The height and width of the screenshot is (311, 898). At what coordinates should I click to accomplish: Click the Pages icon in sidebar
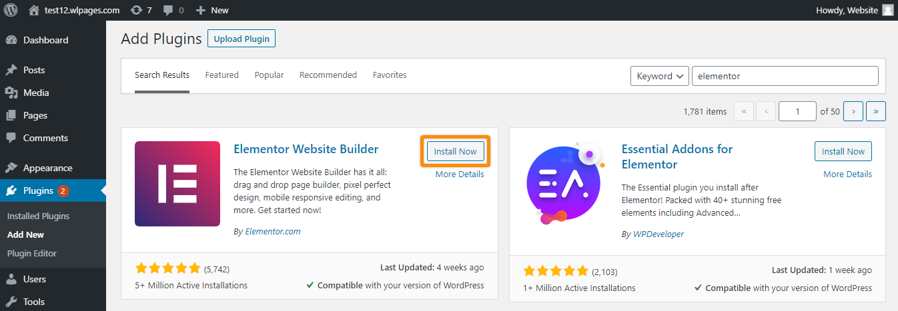coord(11,115)
